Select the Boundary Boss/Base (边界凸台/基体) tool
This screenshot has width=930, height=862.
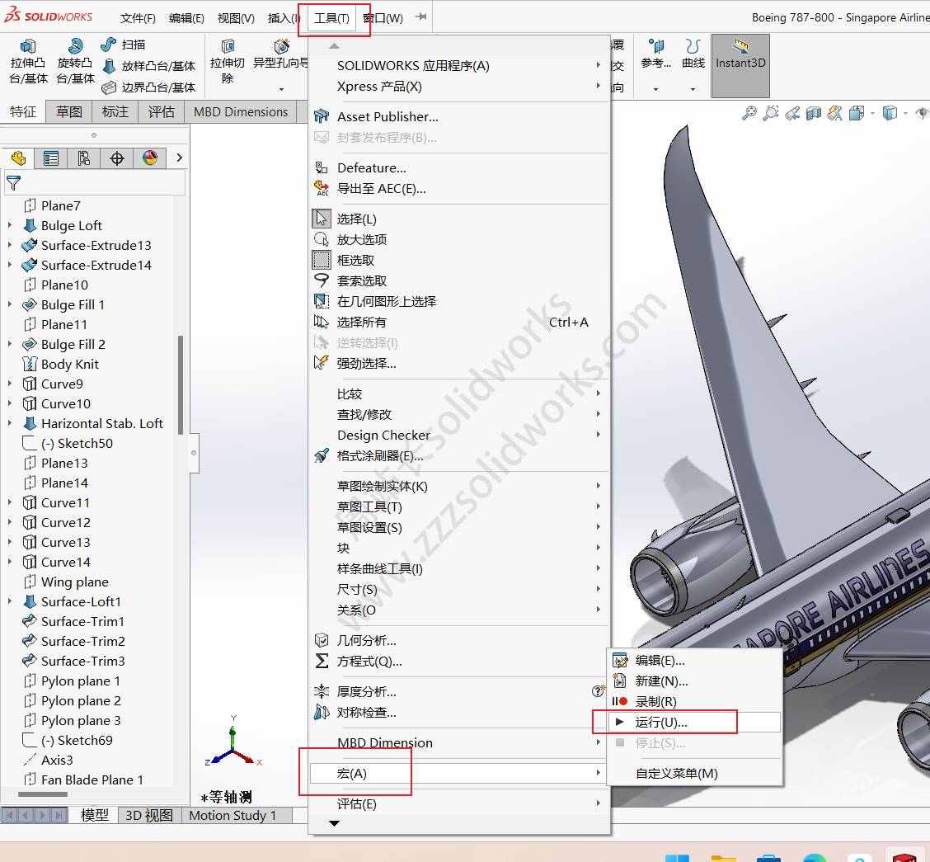148,87
